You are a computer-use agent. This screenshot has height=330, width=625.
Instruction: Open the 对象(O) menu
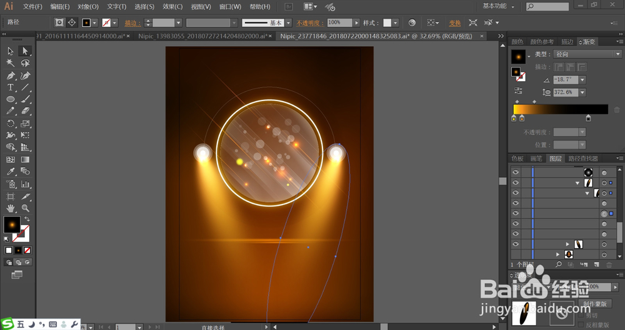click(x=88, y=7)
